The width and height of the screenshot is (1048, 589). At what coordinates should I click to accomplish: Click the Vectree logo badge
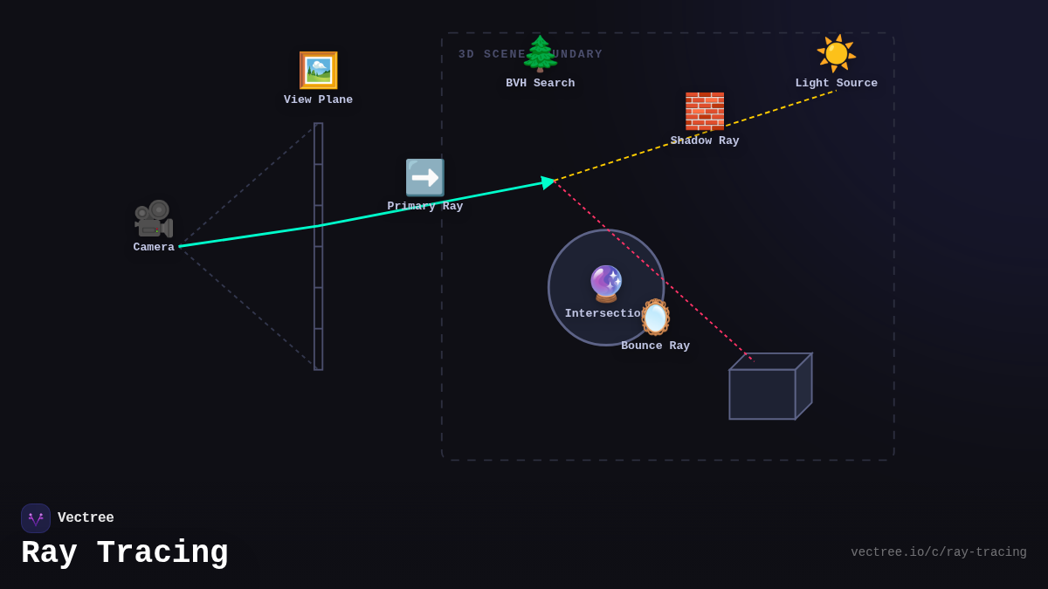[36, 517]
